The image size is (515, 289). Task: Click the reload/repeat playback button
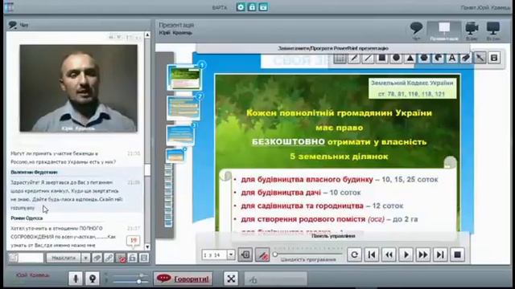(354, 254)
